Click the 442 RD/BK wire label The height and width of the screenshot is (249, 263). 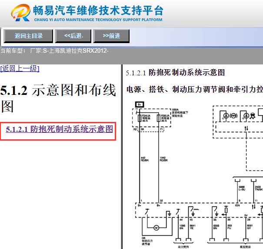(x=145, y=159)
